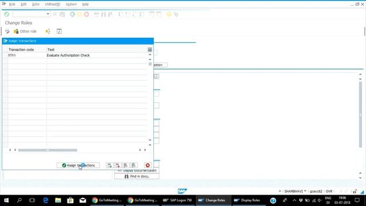Open the Edit menu
The height and width of the screenshot is (206, 366).
pyautogui.click(x=23, y=4)
